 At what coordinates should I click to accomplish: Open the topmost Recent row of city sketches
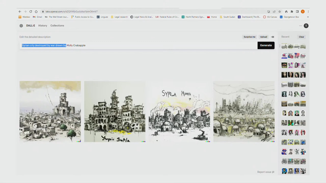(294, 46)
